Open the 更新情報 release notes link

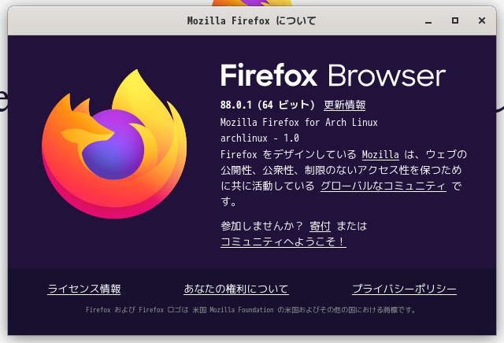(x=345, y=105)
